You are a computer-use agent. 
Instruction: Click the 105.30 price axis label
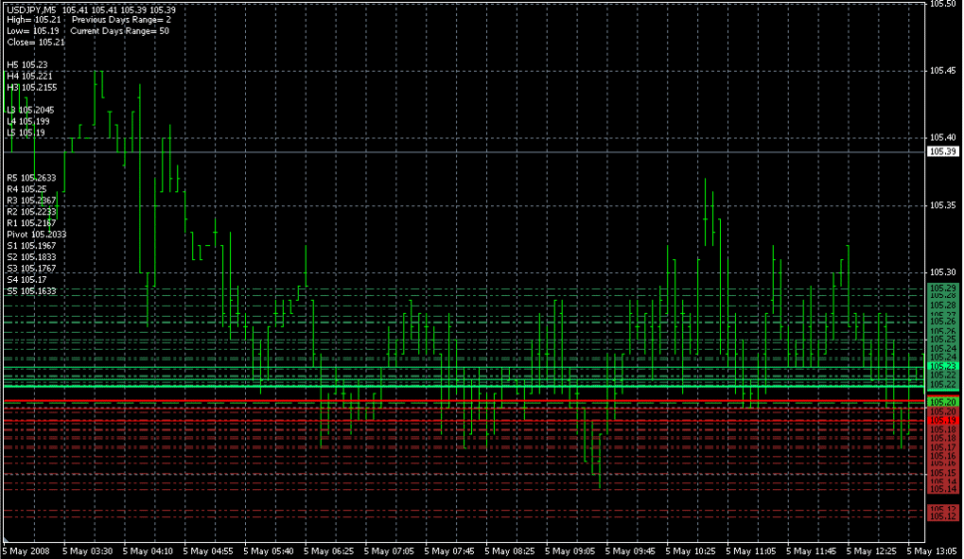(942, 272)
